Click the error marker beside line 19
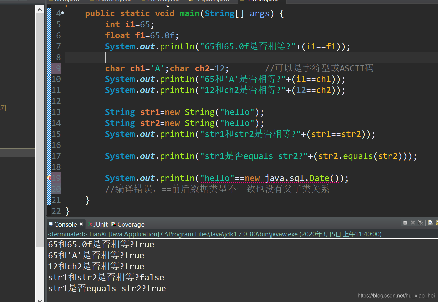 tap(49, 178)
